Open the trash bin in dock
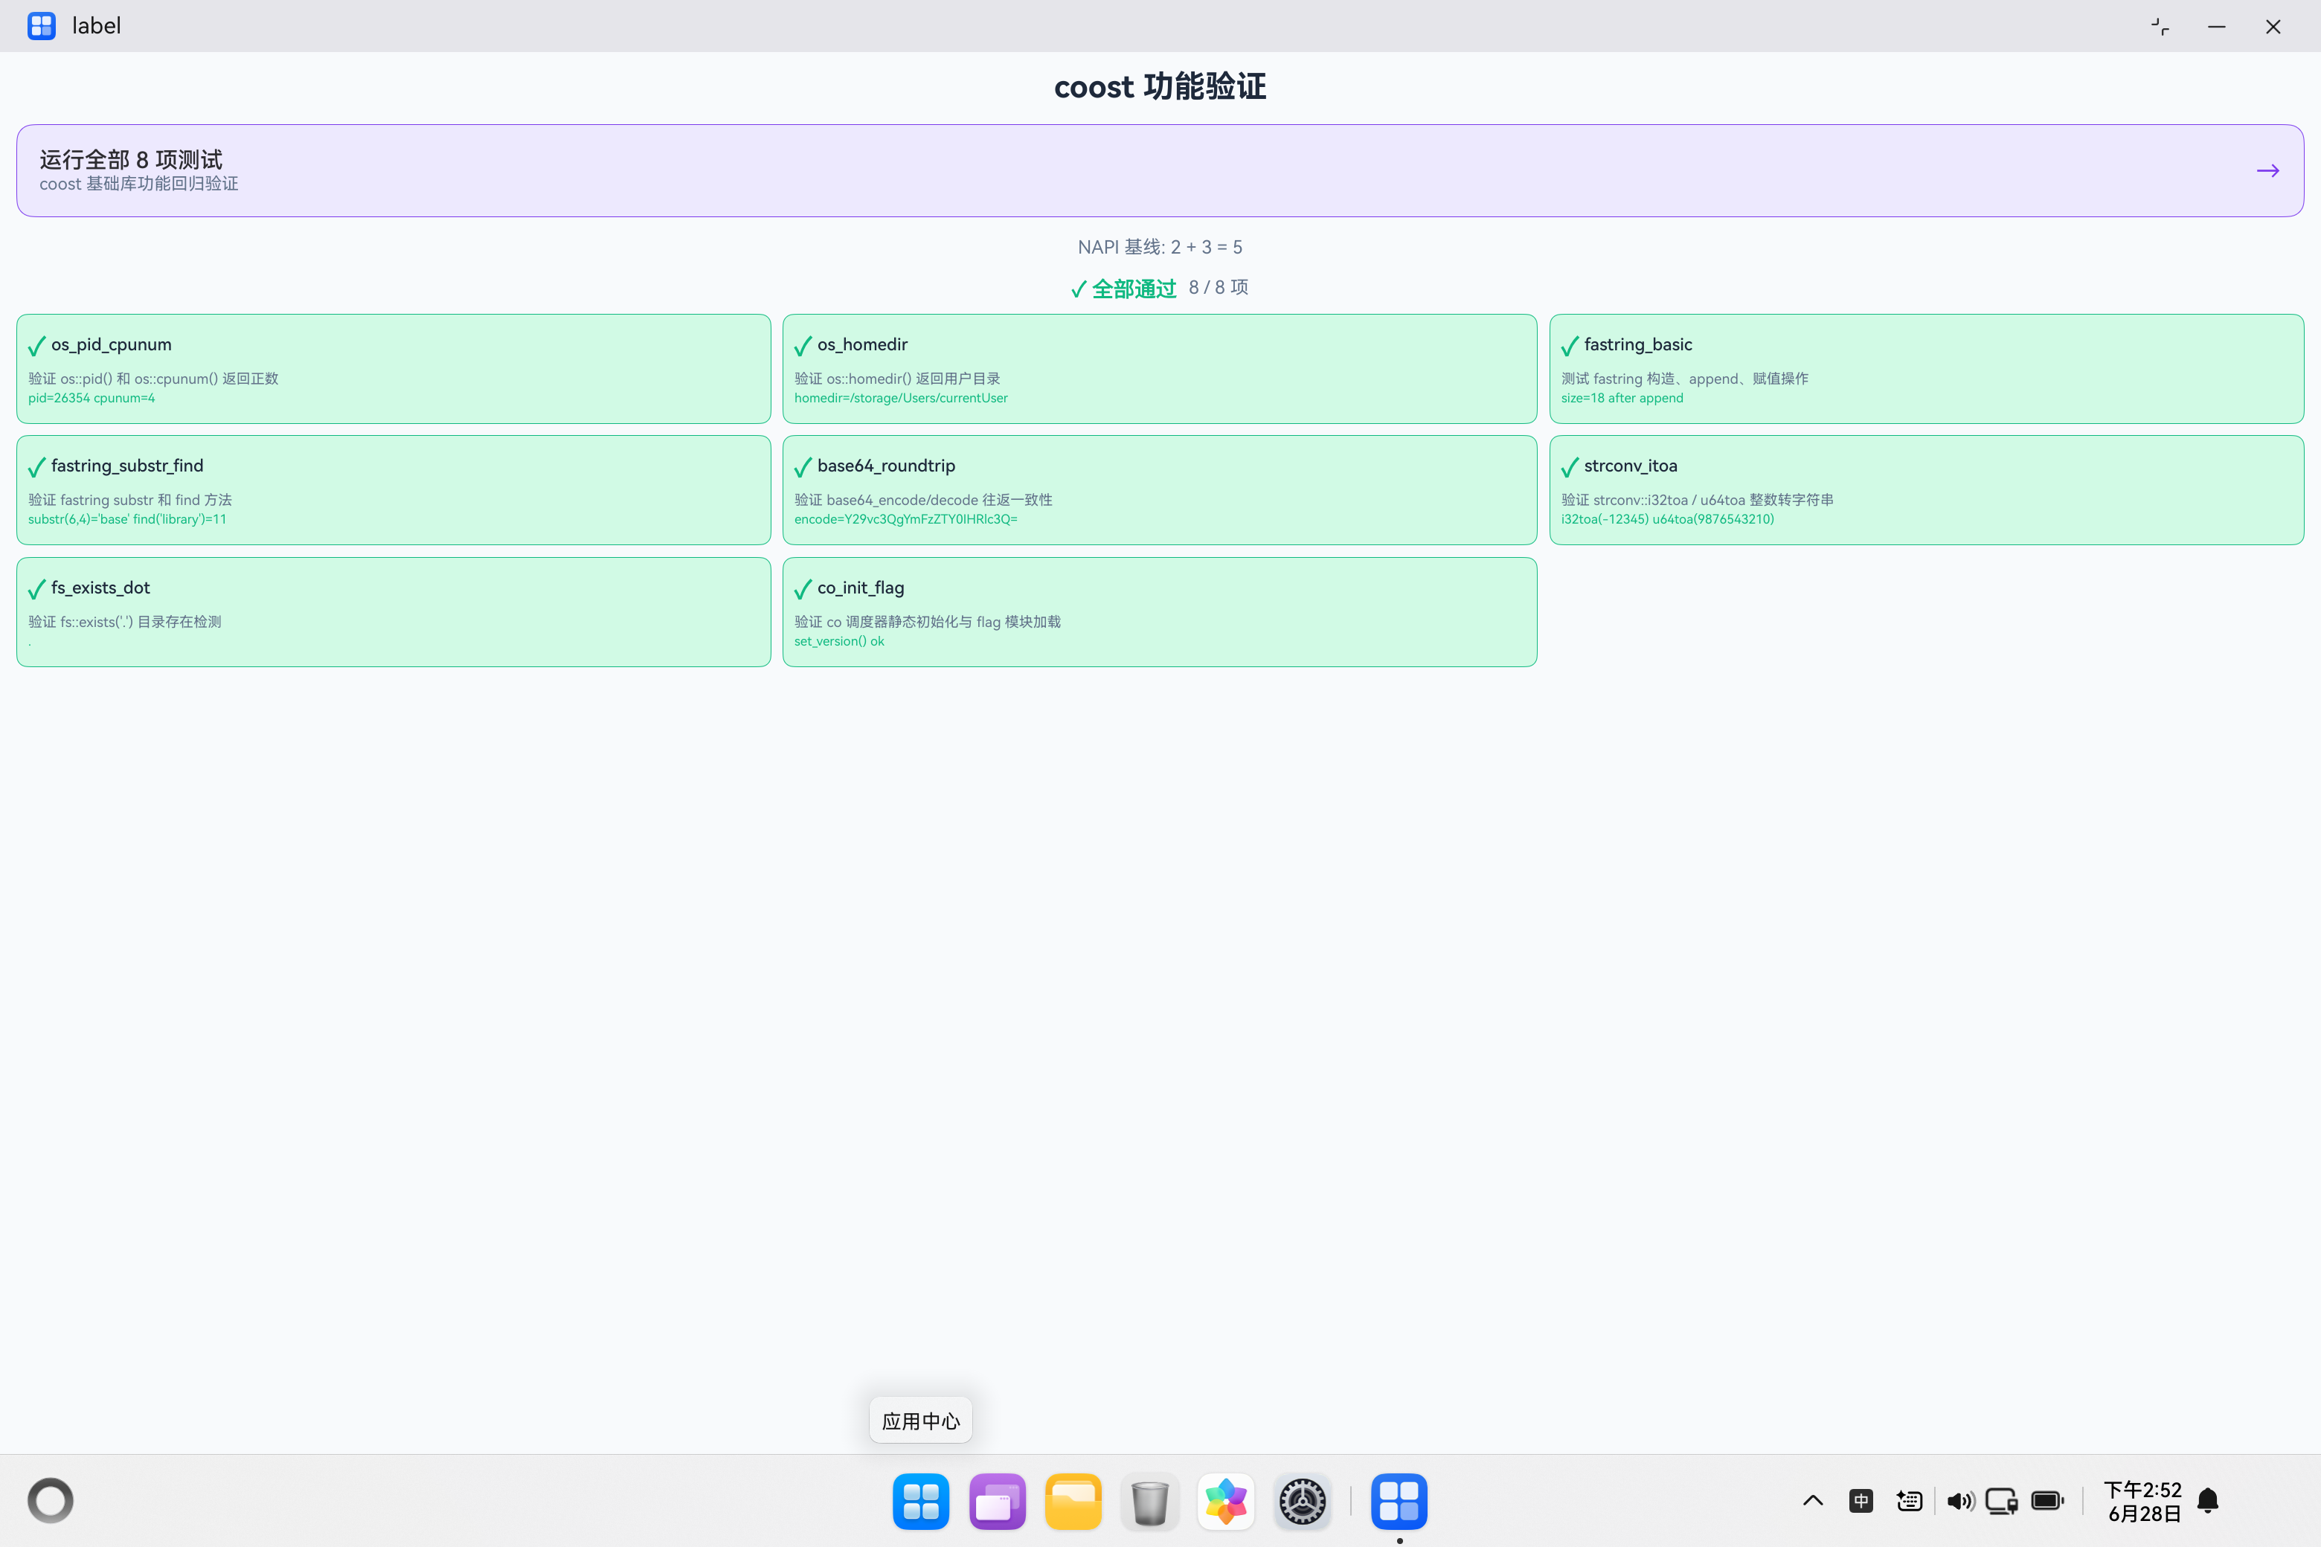 click(x=1149, y=1502)
